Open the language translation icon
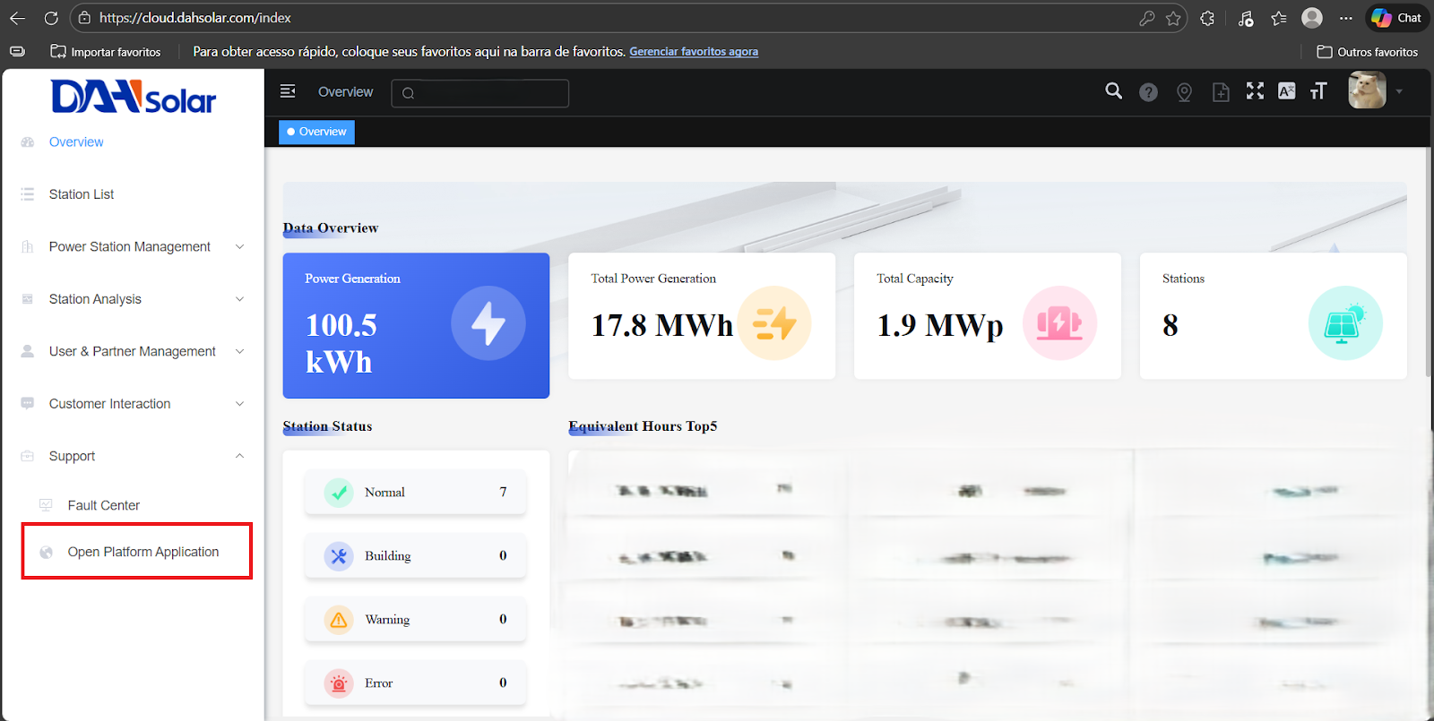1434x721 pixels. pyautogui.click(x=1286, y=91)
